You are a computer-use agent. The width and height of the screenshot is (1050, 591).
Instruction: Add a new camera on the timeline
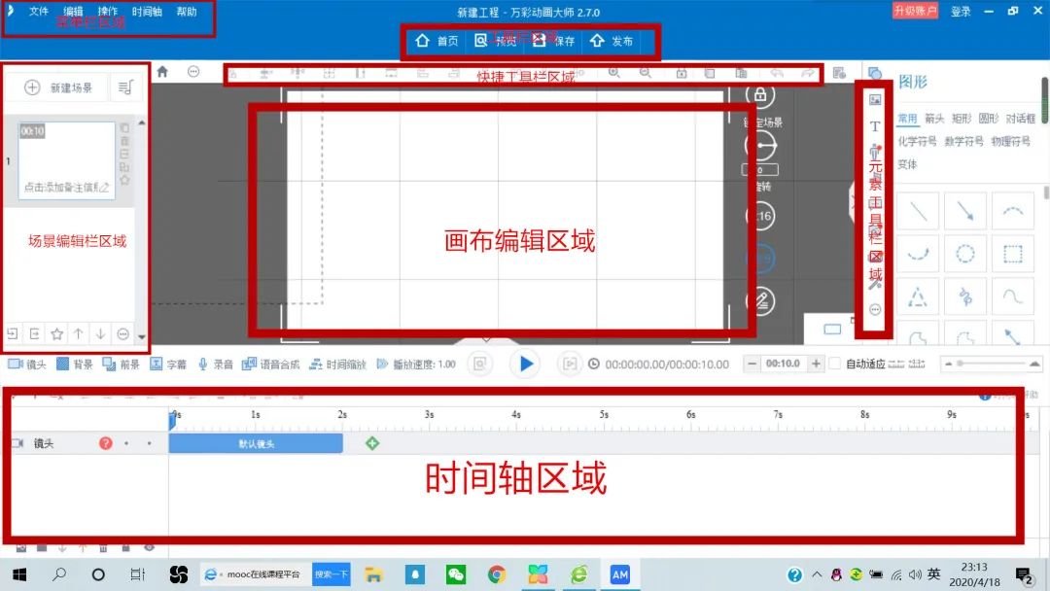click(x=373, y=442)
